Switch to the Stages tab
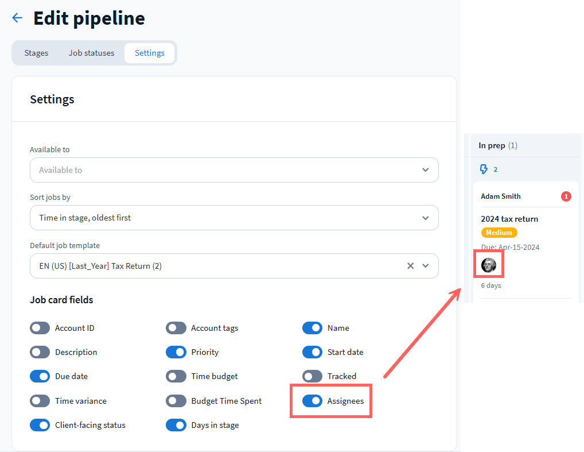Screen dimensions: 584x452 coord(36,53)
